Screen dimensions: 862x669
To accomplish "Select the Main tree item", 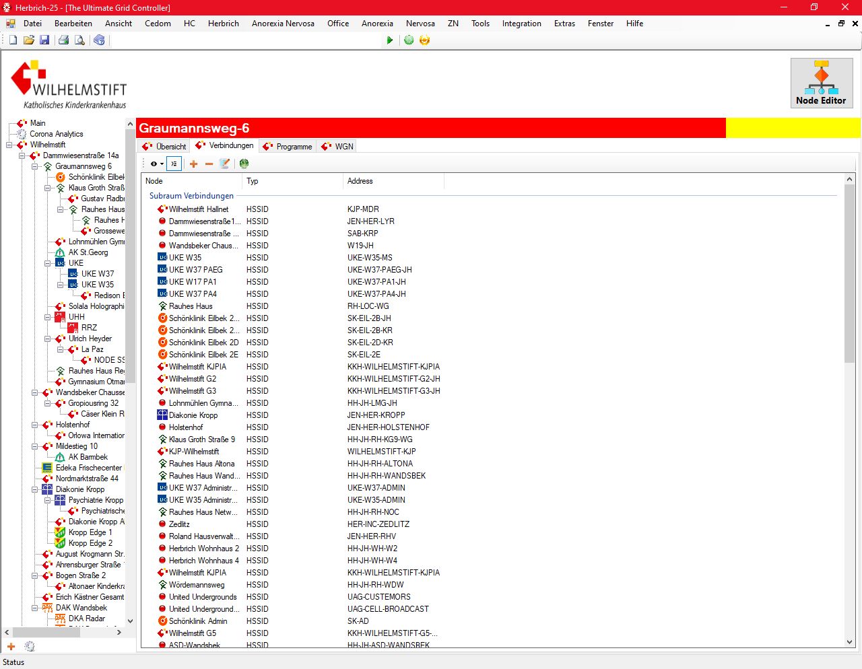I will (38, 123).
